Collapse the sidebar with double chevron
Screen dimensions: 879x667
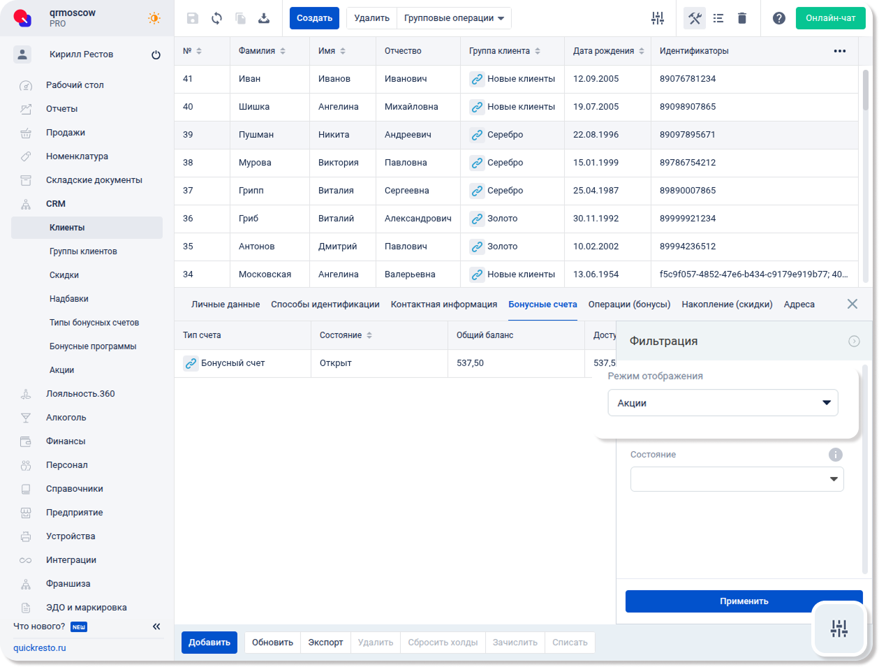point(156,626)
